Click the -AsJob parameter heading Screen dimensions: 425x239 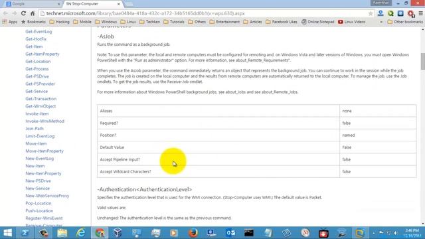(106, 37)
